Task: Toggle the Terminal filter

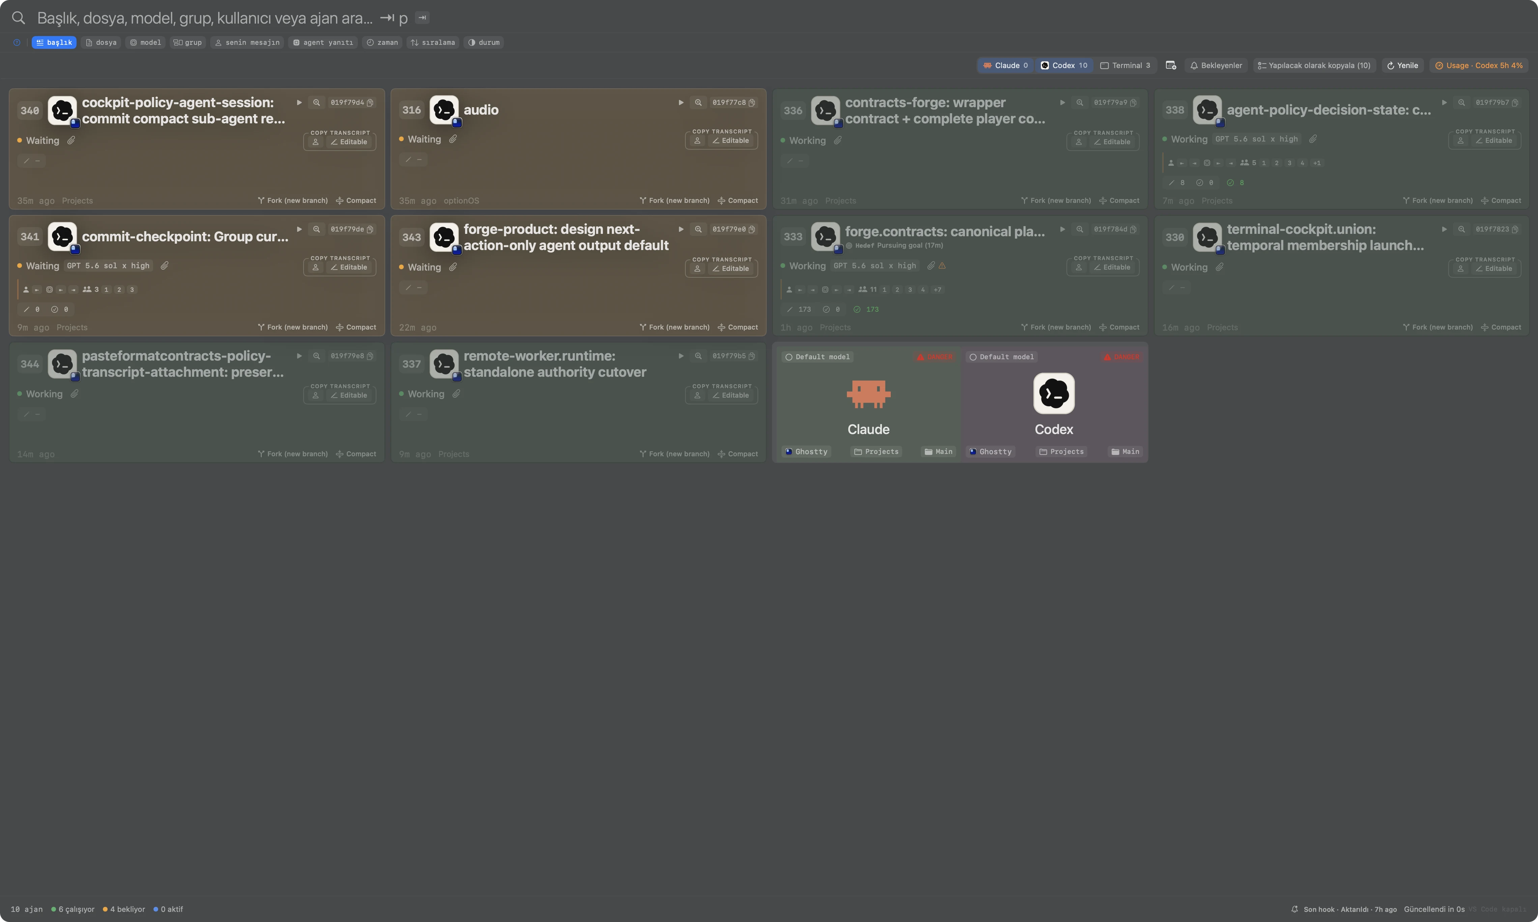Action: point(1125,65)
